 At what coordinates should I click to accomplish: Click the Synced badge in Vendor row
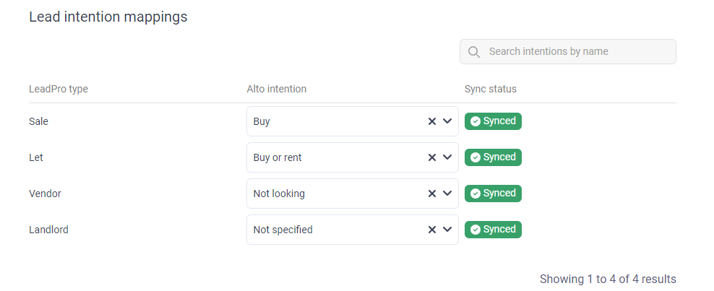493,194
